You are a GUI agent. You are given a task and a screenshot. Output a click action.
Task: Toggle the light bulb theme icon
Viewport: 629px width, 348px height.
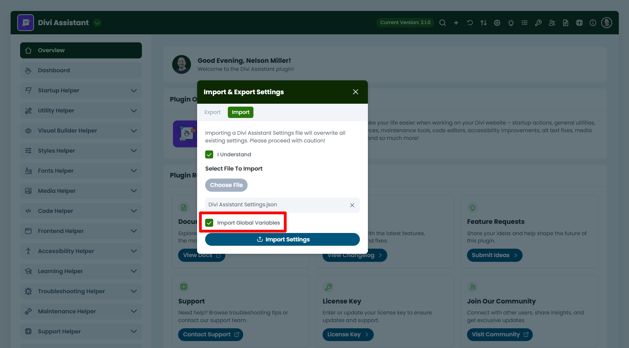pyautogui.click(x=511, y=23)
